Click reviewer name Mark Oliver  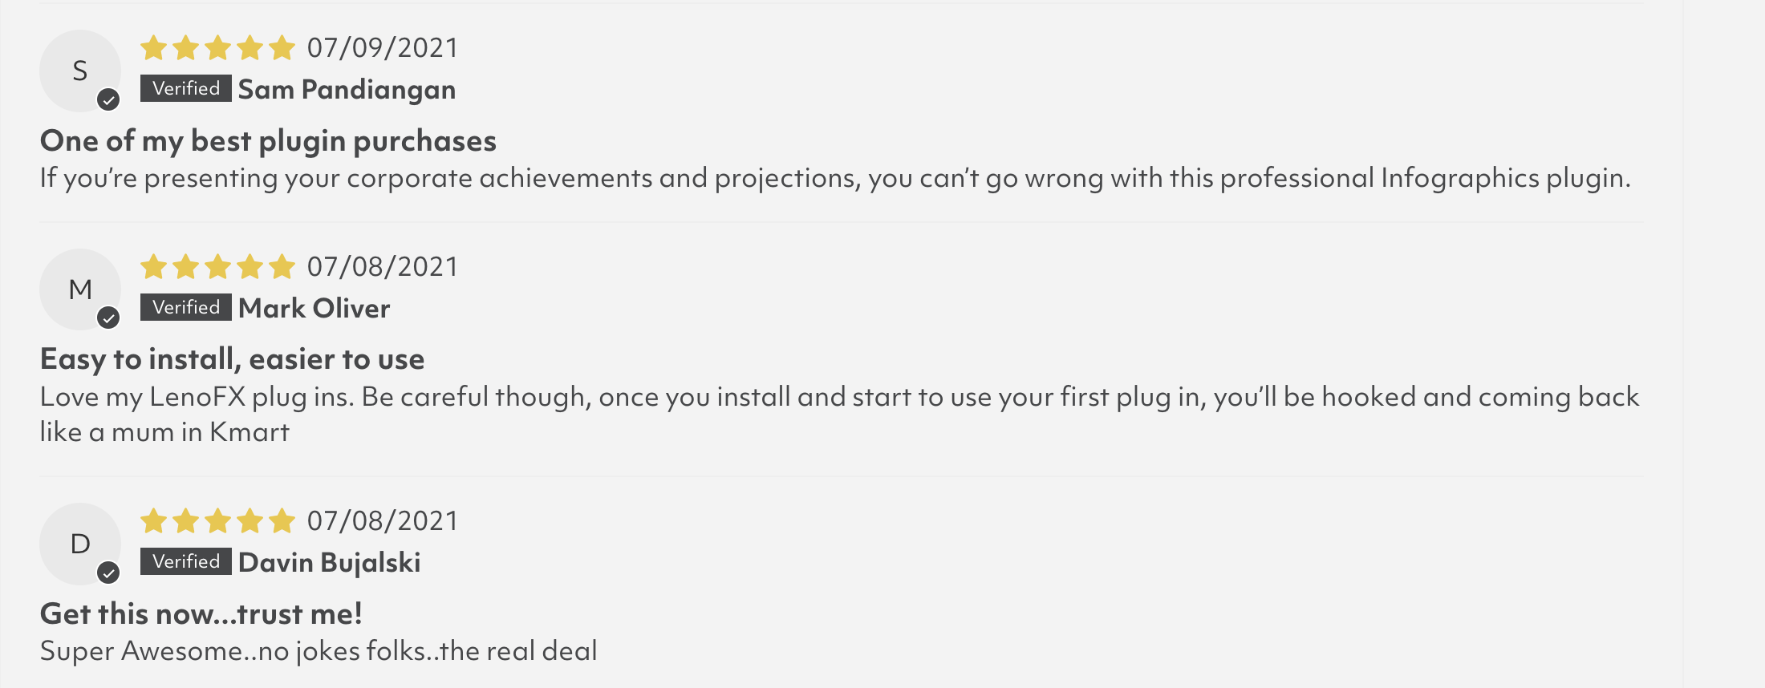click(x=314, y=308)
